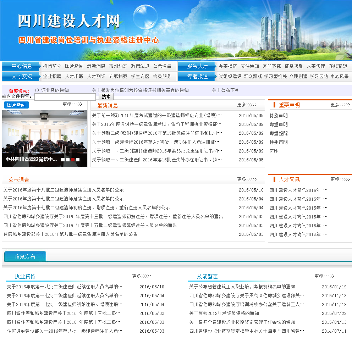Click the 服务大厅 category header
This screenshot has height=338, width=352.
(x=197, y=66)
